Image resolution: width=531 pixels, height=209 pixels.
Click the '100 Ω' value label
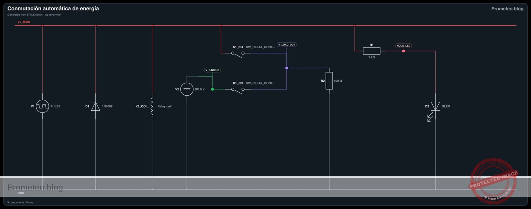point(338,81)
